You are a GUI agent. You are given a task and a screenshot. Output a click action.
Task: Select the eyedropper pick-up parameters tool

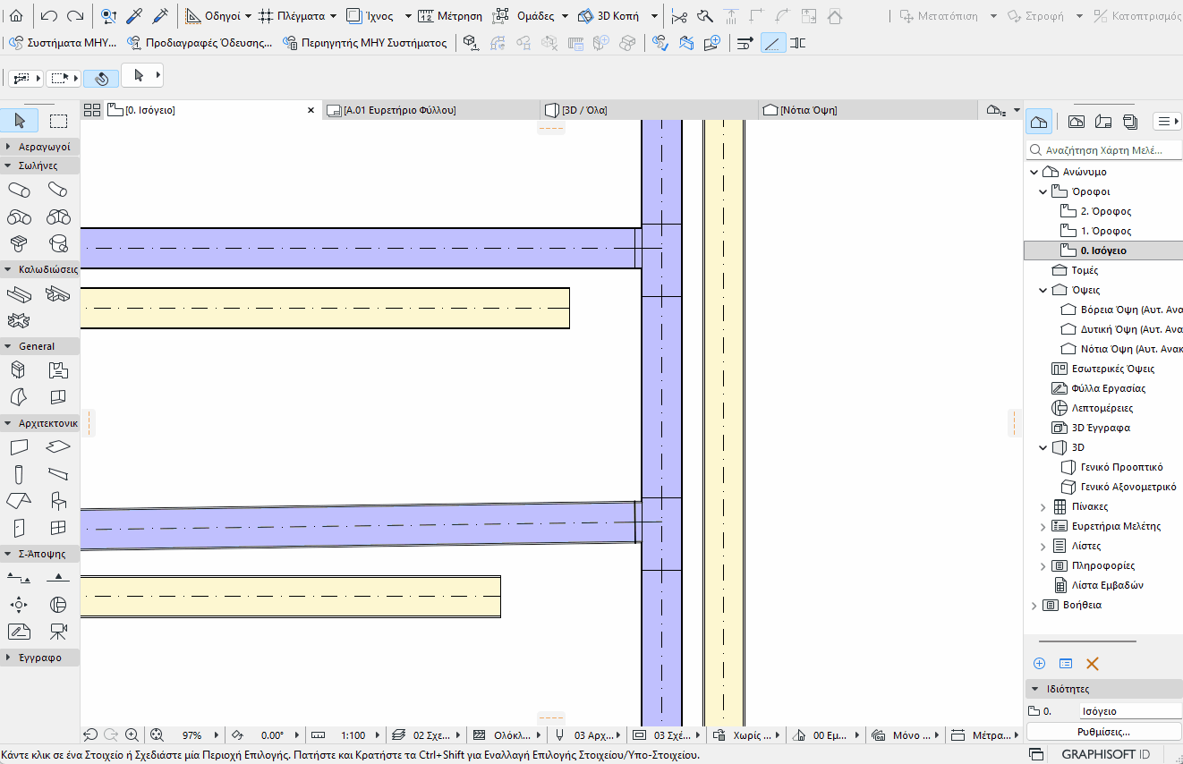(x=134, y=16)
